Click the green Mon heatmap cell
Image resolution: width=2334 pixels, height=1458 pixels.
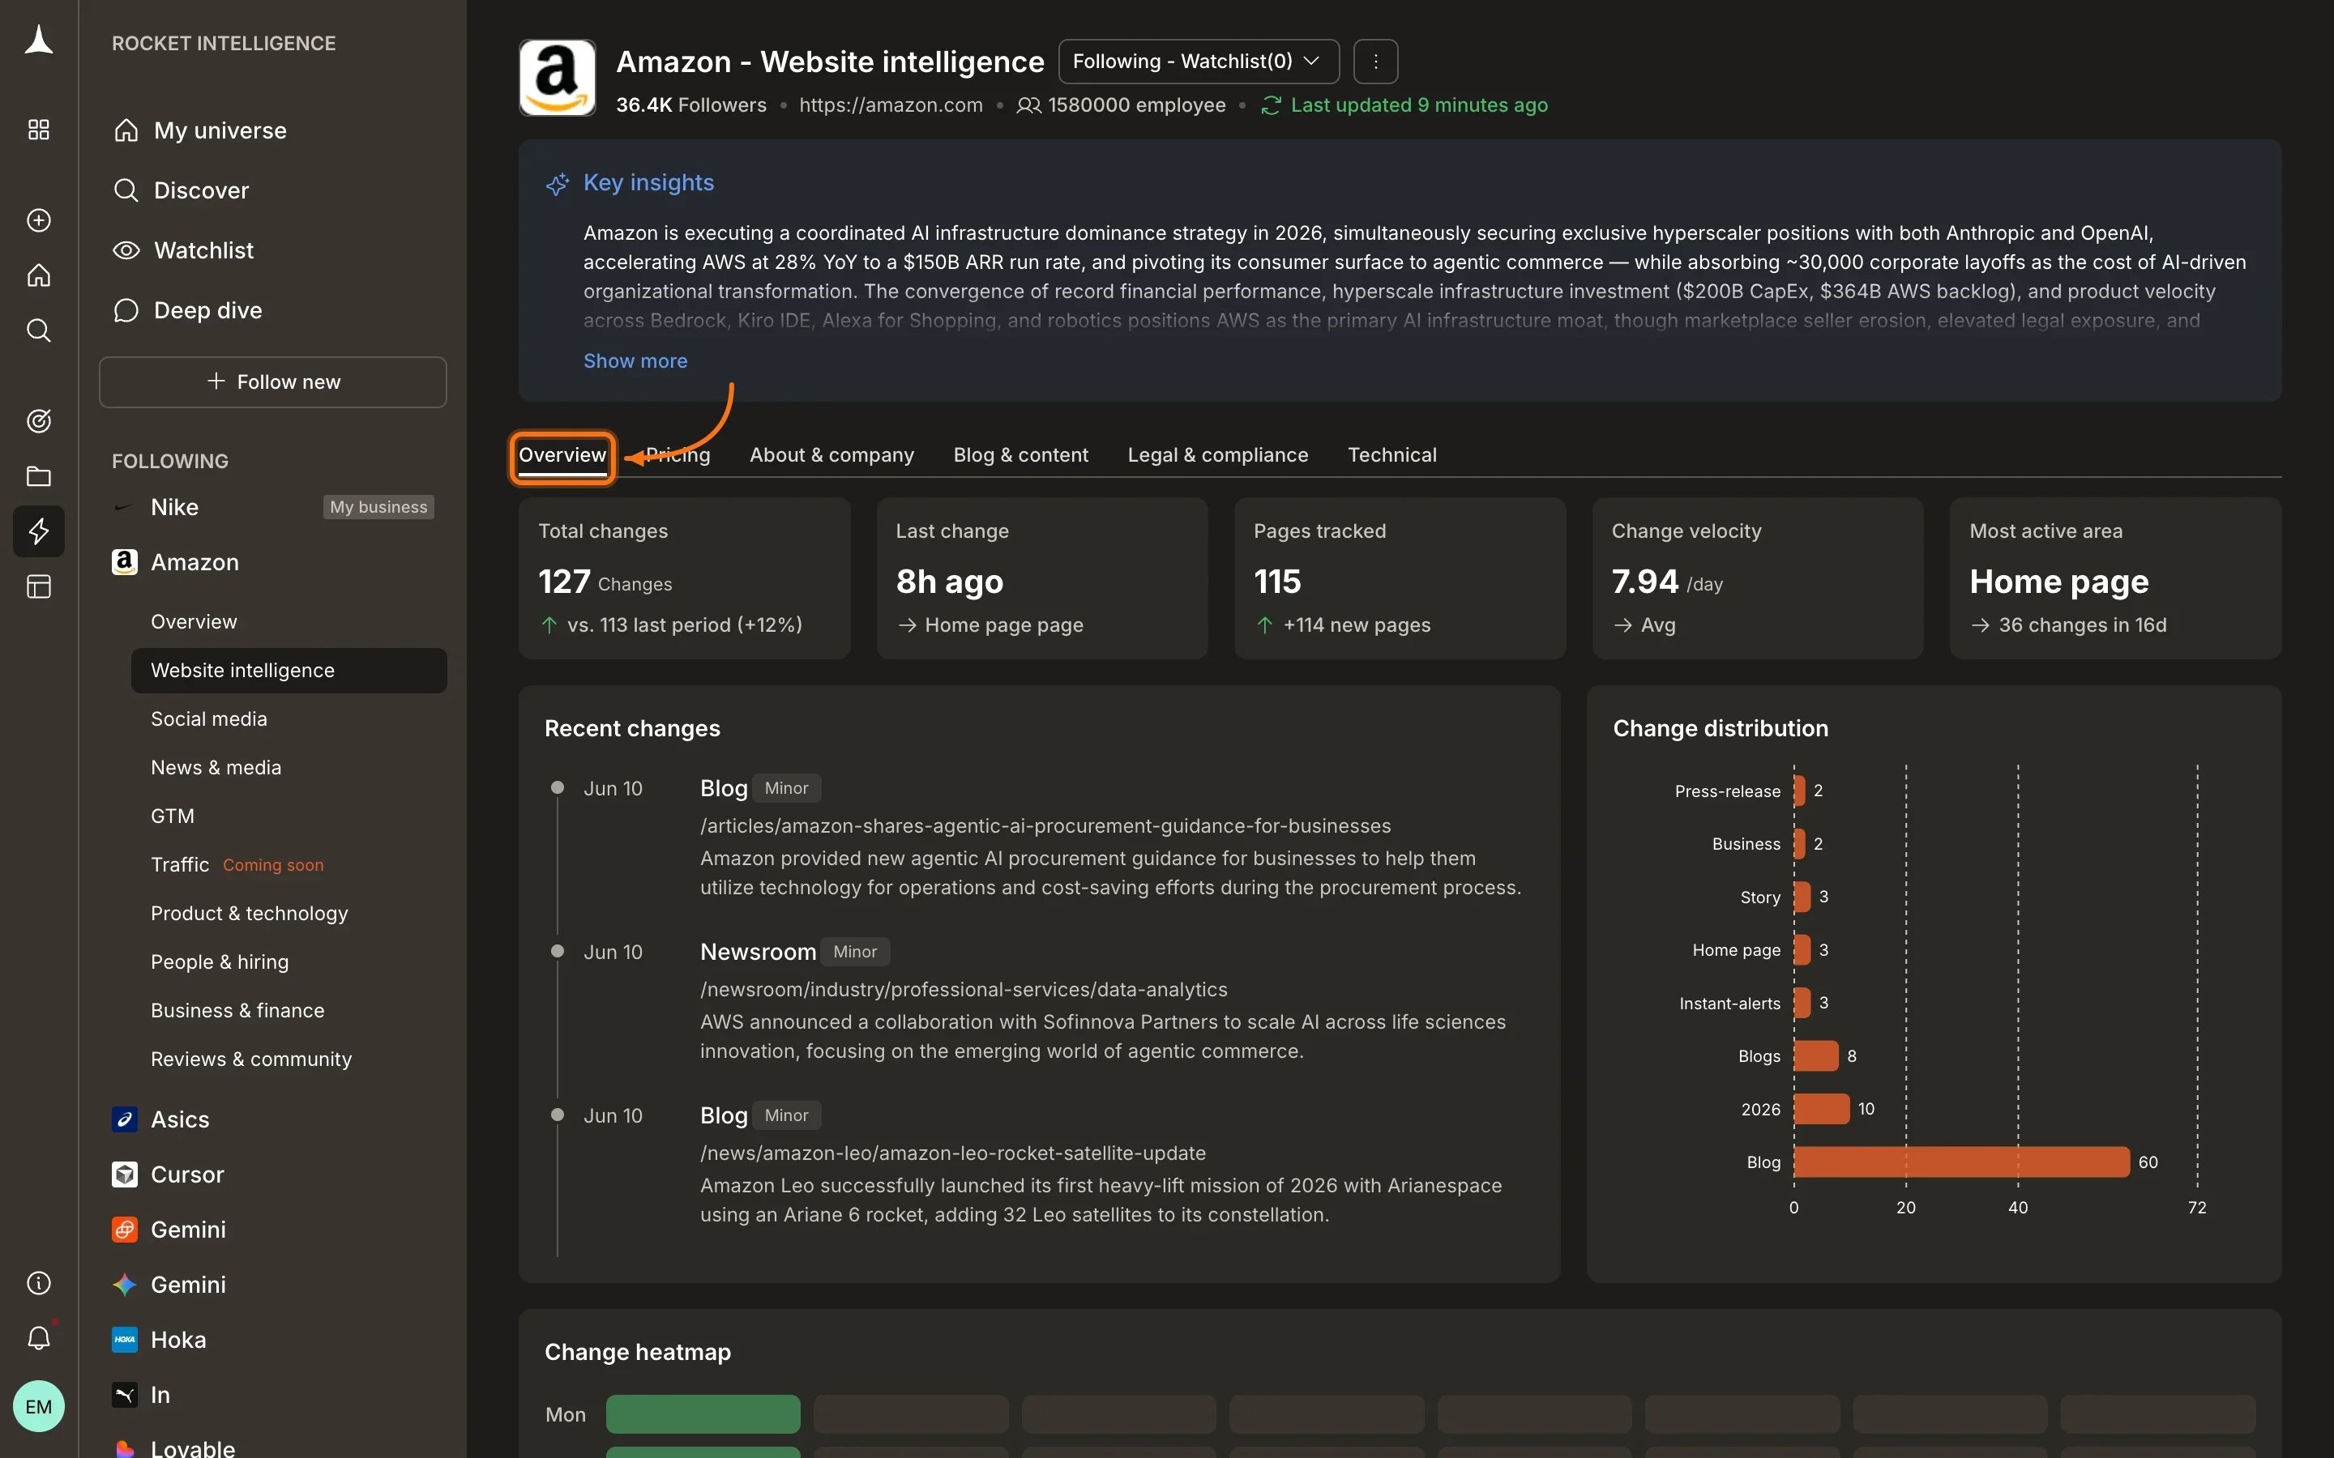tap(703, 1413)
